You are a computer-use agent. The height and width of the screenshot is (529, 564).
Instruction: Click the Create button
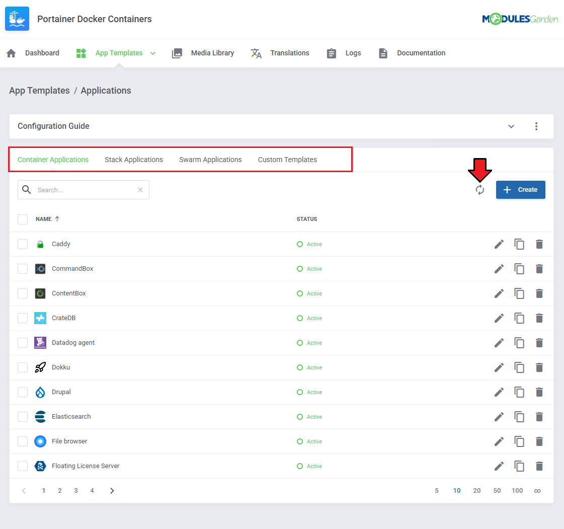(520, 190)
